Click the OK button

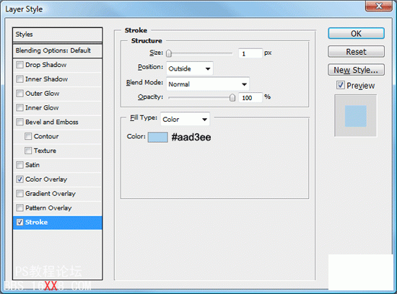(x=357, y=33)
